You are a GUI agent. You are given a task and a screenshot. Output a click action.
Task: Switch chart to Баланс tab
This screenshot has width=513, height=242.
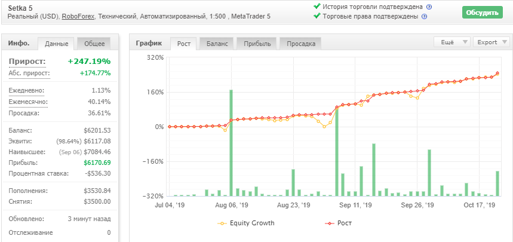(217, 44)
